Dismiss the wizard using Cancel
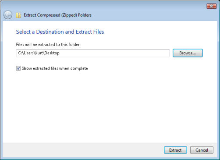Image resolution: width=220 pixels, height=160 pixels. (x=202, y=150)
